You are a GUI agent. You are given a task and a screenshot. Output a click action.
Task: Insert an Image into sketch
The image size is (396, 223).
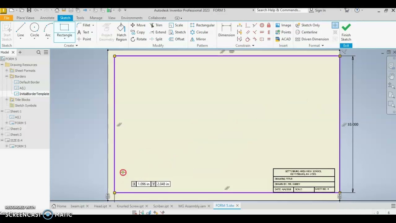(283, 25)
